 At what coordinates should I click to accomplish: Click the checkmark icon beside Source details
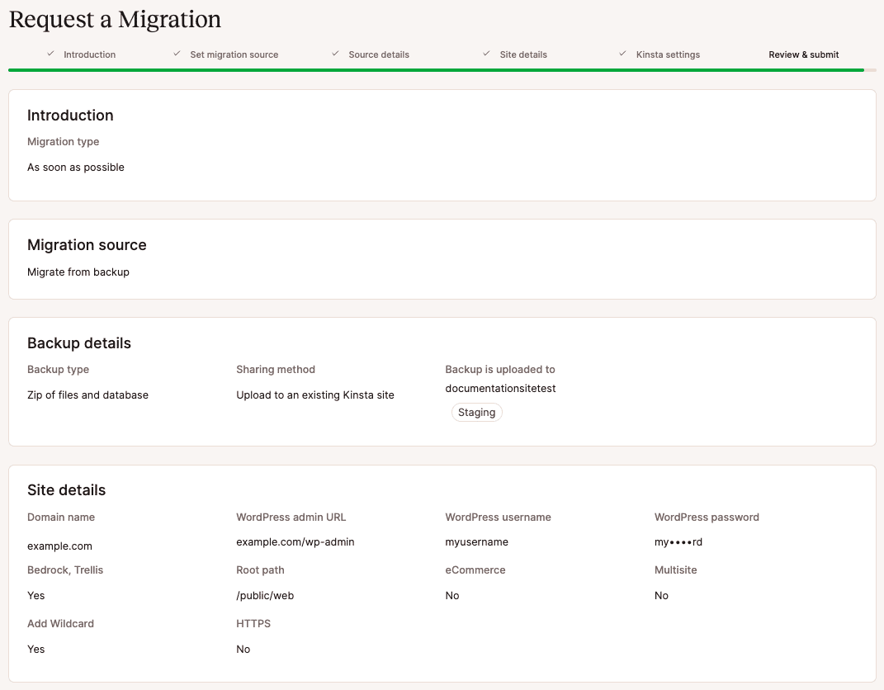coord(335,54)
